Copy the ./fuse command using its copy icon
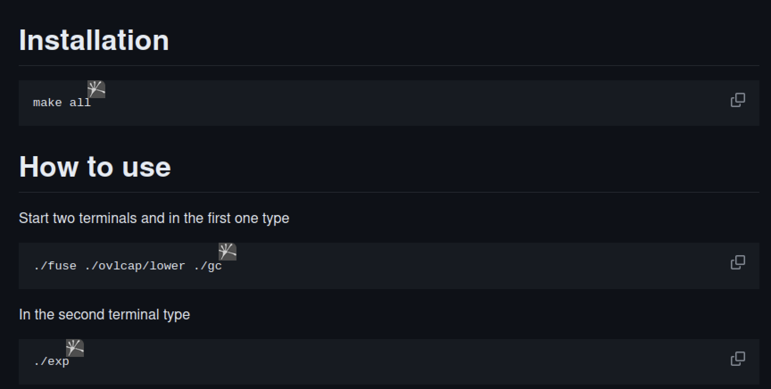The image size is (771, 389). tap(738, 262)
